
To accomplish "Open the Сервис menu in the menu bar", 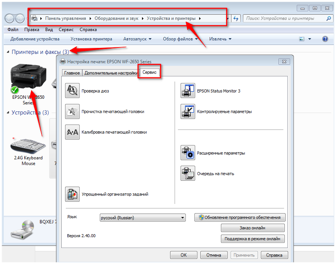I will tap(66, 29).
